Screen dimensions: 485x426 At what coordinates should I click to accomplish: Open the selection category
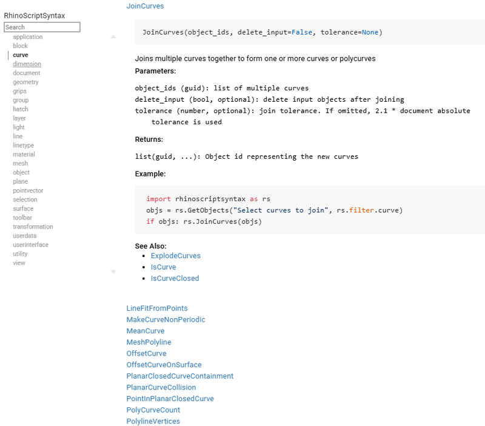point(25,199)
